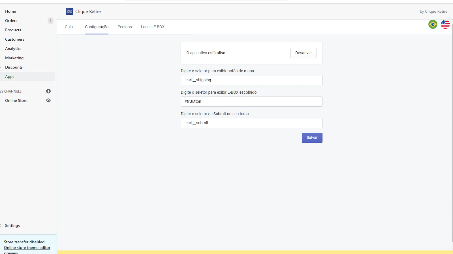Save settings with Salvar button
This screenshot has height=254, width=453.
(312, 138)
